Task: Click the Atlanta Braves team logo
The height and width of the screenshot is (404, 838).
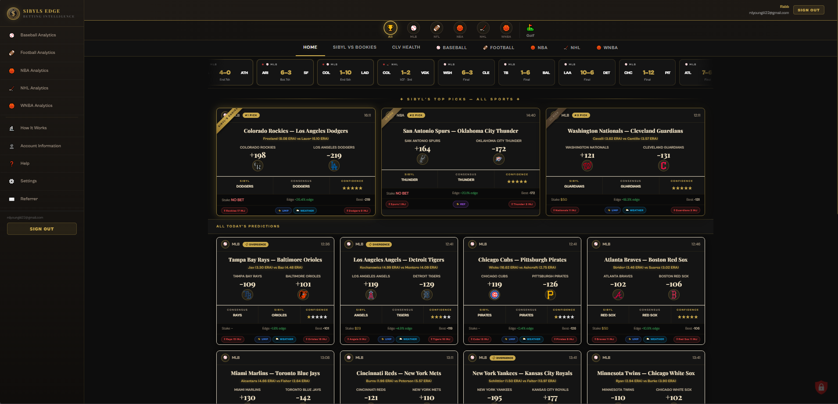Action: [618, 295]
